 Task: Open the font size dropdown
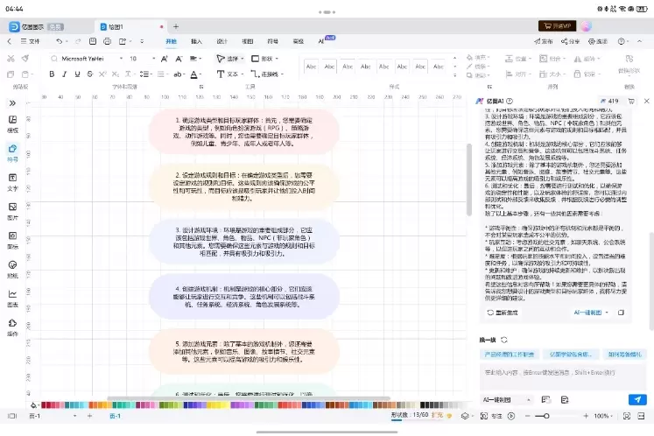(140, 59)
